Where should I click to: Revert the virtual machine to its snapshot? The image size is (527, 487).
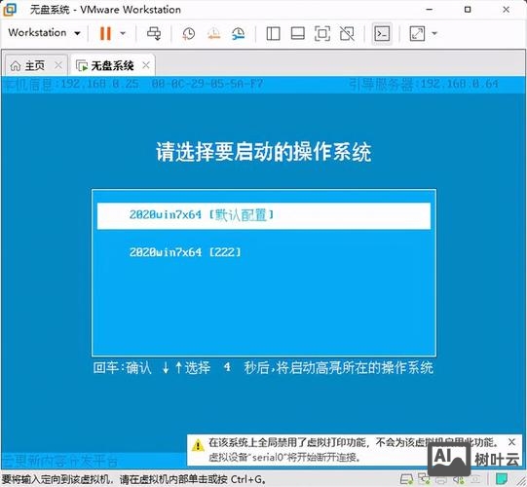coord(213,34)
